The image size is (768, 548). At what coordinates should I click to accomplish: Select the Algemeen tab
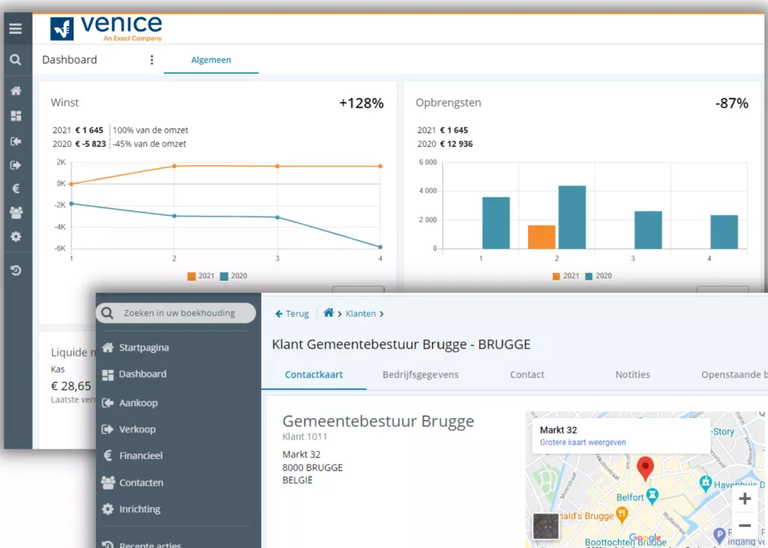pyautogui.click(x=211, y=60)
